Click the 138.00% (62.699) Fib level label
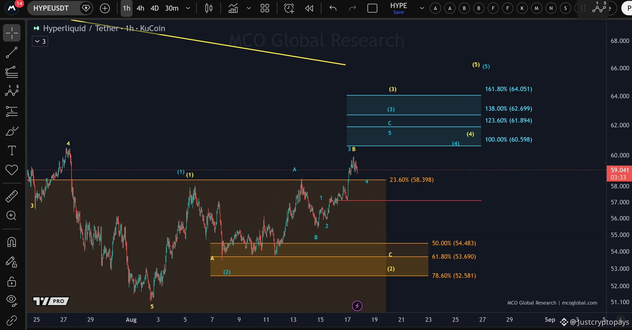632x330 pixels. pyautogui.click(x=509, y=109)
